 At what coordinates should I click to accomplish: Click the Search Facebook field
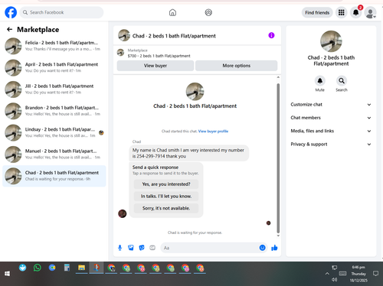coord(61,12)
